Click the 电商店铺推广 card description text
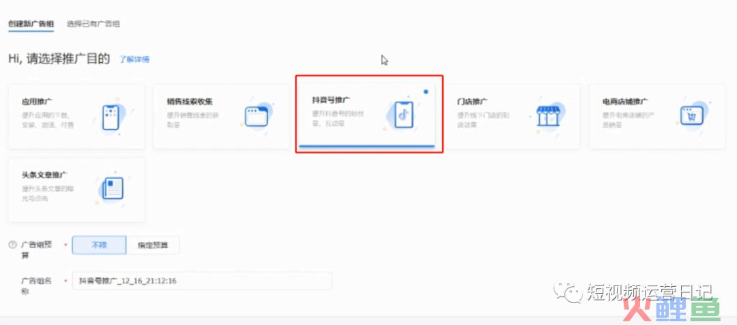Viewport: 737px width, 325px height. click(629, 120)
